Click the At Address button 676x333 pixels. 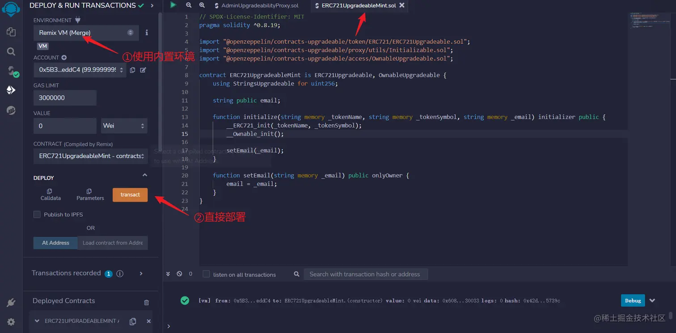point(55,243)
